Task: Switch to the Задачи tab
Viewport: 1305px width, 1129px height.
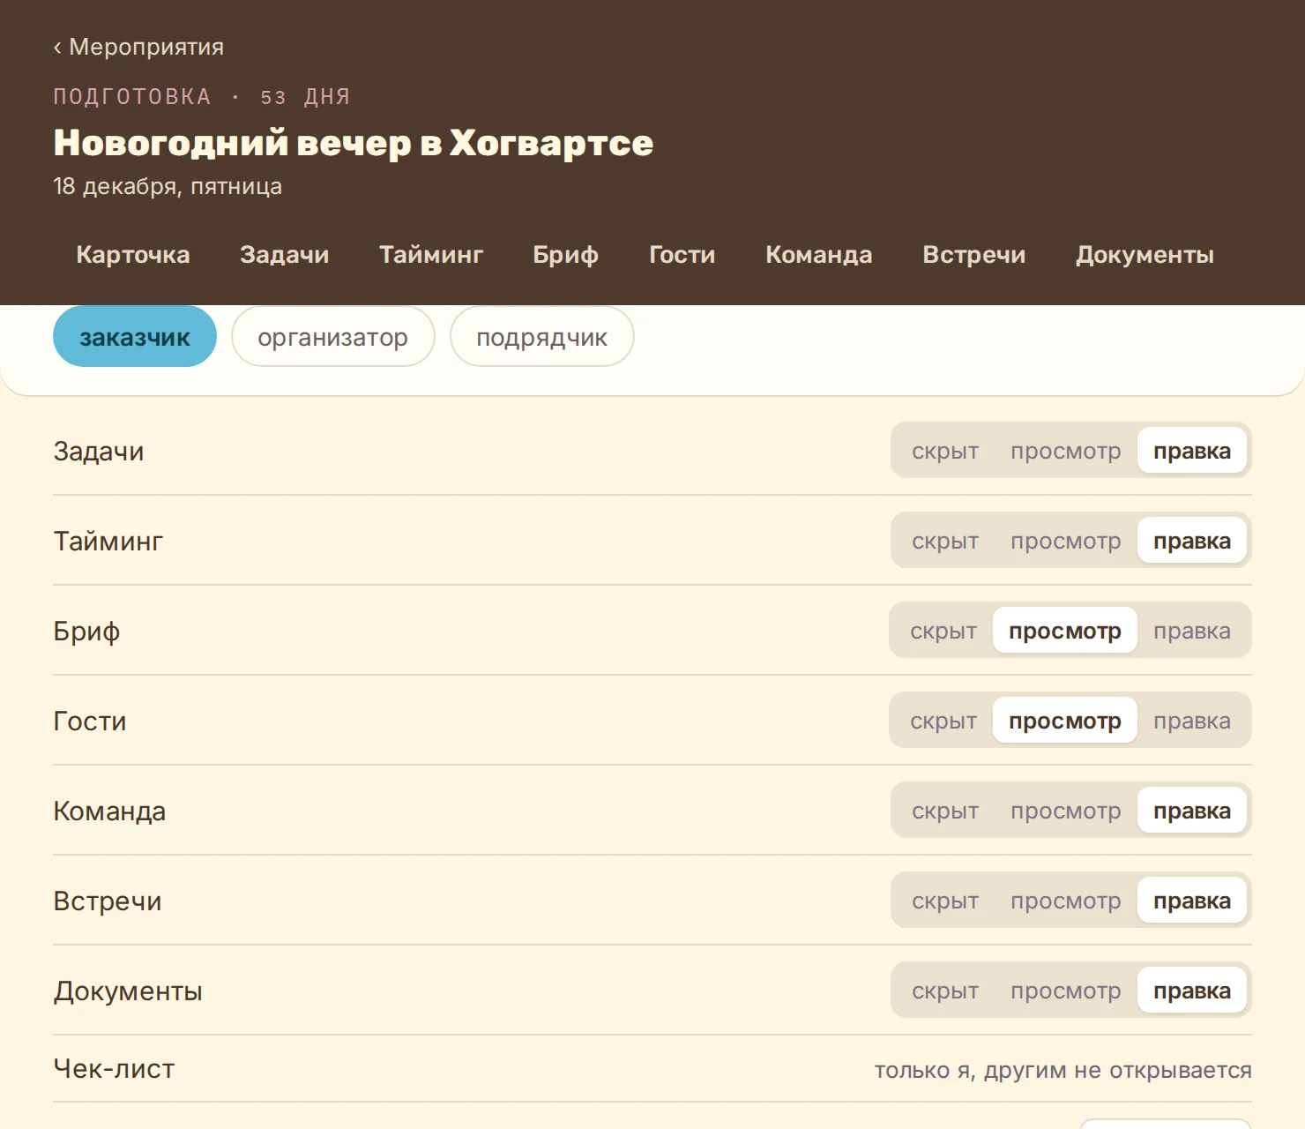Action: tap(285, 255)
